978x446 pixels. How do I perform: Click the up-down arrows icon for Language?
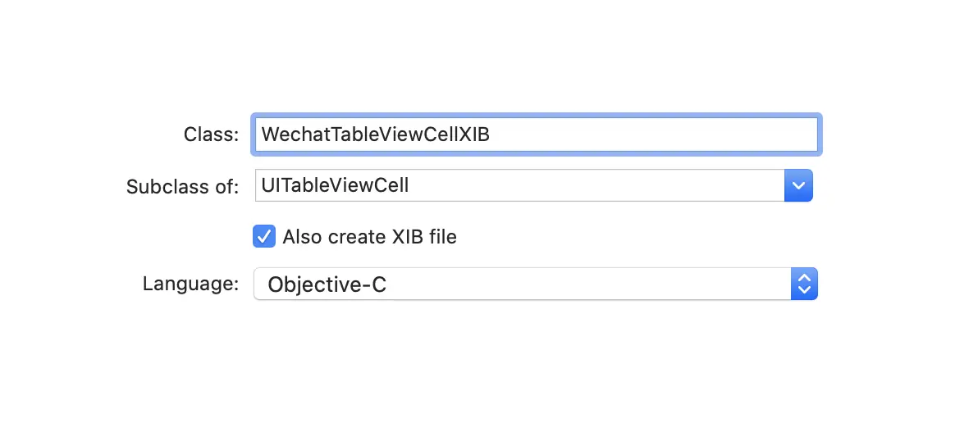[804, 284]
